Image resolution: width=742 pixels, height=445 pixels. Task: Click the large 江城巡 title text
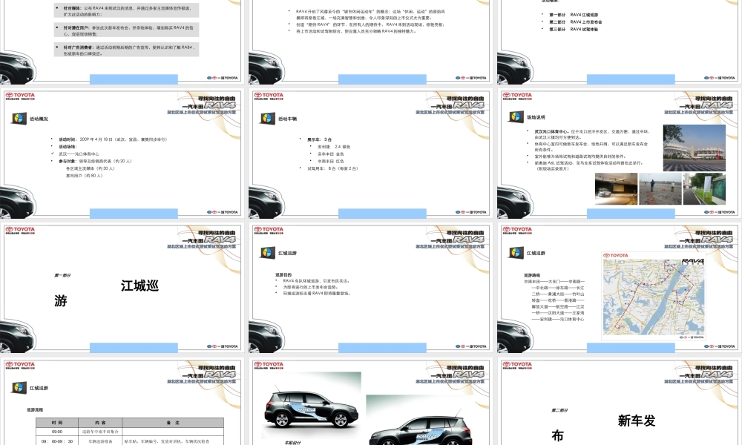coord(139,286)
